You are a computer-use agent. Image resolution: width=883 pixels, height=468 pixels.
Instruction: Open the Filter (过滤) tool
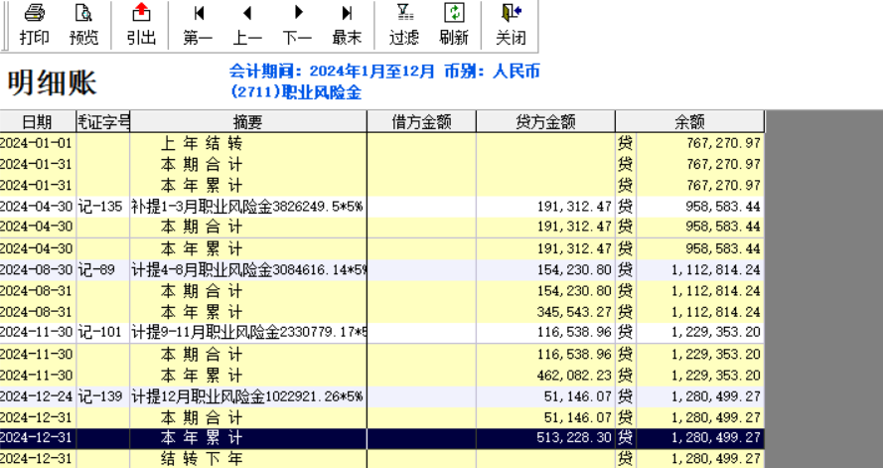pos(403,25)
